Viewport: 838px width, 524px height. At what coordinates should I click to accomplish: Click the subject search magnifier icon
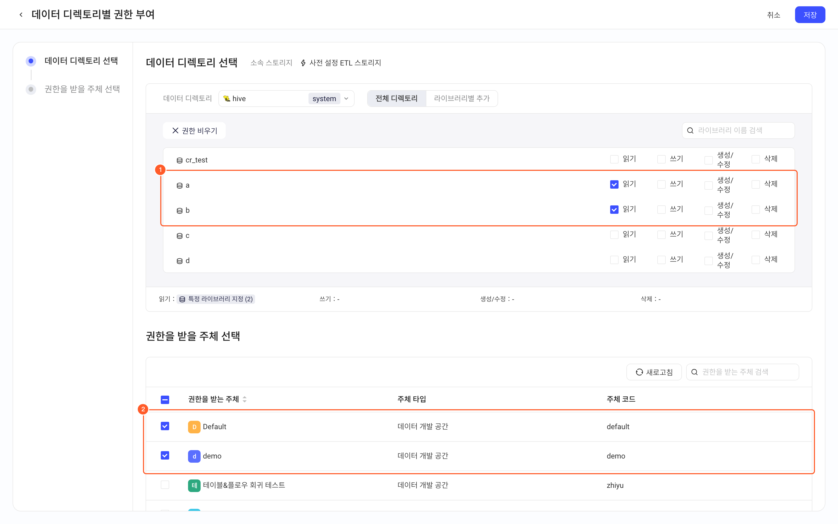tap(694, 372)
